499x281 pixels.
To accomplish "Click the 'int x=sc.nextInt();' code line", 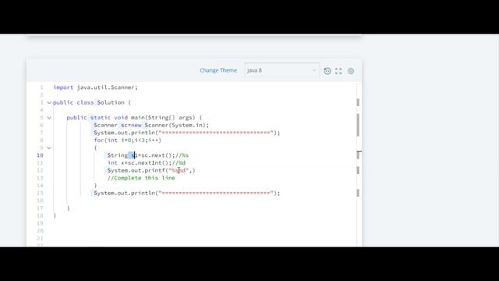I will click(147, 163).
